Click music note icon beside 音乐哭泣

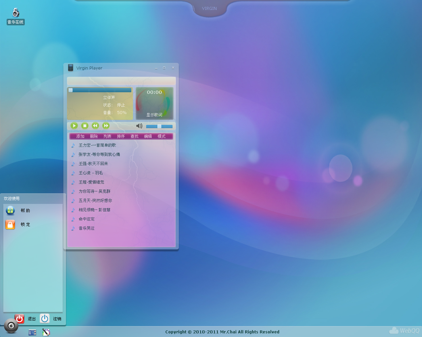click(73, 228)
